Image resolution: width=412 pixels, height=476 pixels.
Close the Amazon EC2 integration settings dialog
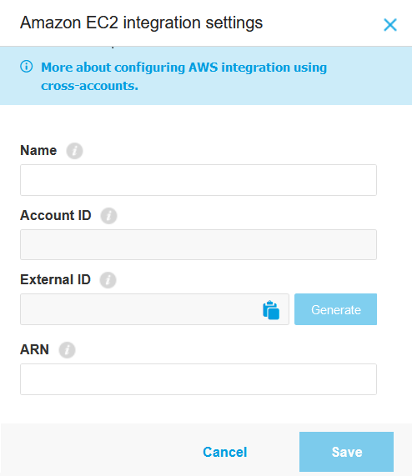pos(390,25)
